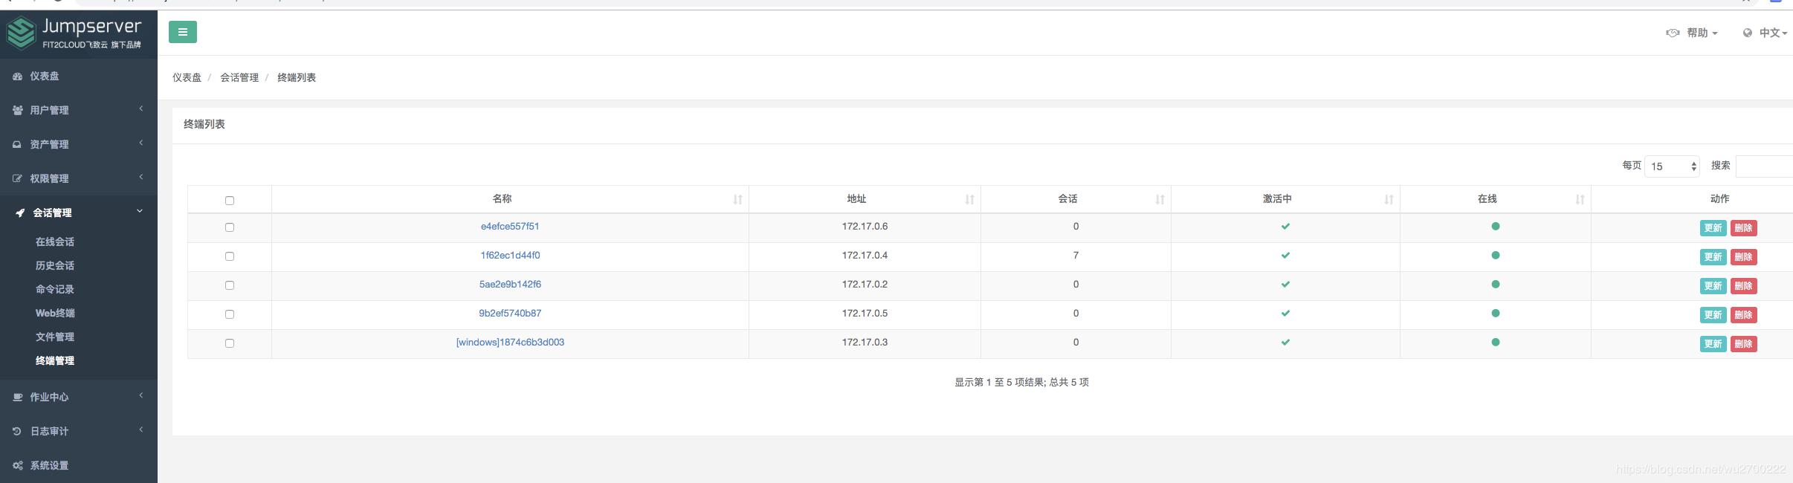Click the Jumpserver logo

(74, 33)
